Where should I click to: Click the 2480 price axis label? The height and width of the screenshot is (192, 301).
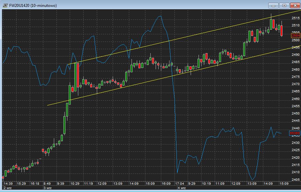click(296, 69)
